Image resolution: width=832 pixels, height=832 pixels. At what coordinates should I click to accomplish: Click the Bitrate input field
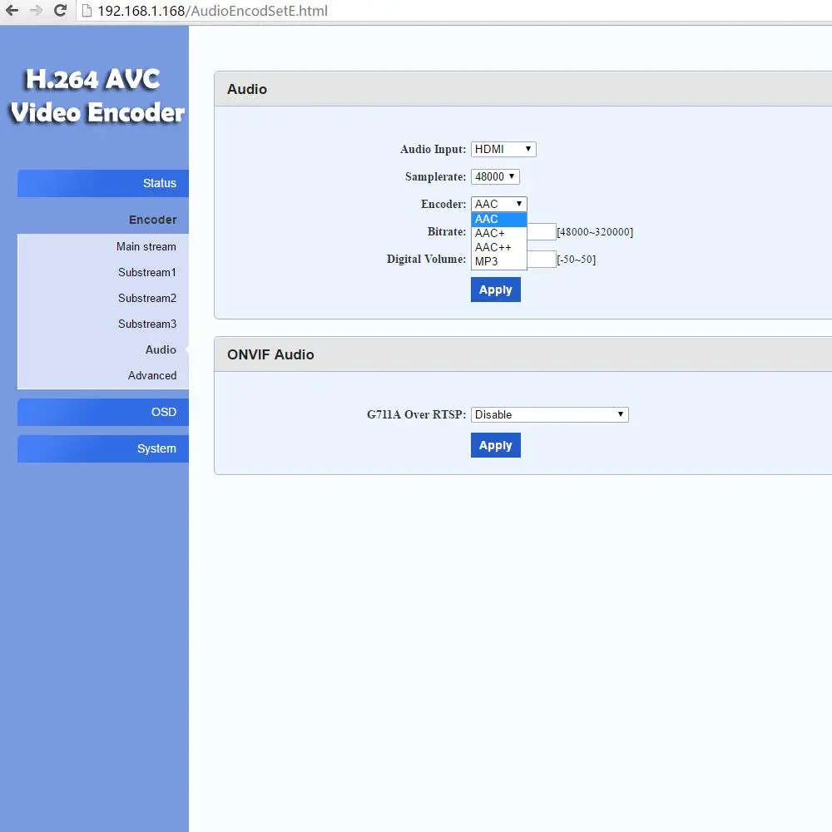click(x=542, y=231)
